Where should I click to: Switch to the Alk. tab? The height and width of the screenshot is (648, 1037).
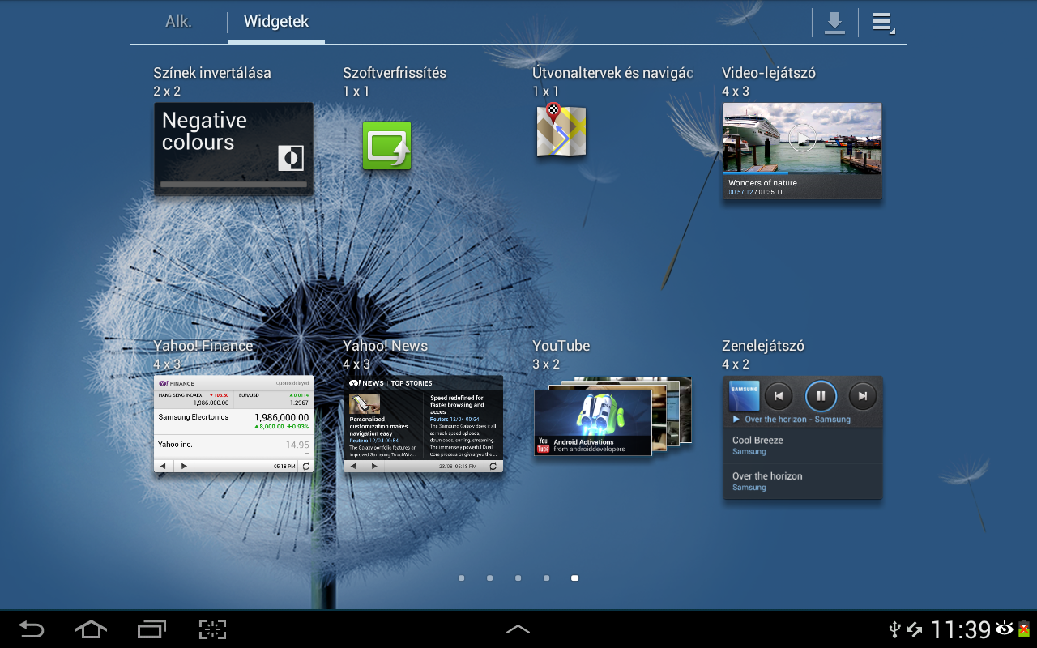coord(178,22)
